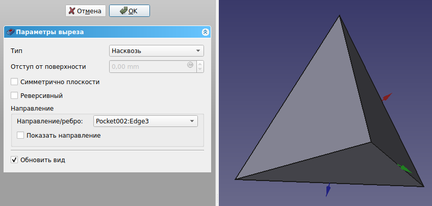Enable Симметрично плоскости checkbox
Viewport: 432px width, 206px height.
pos(14,82)
